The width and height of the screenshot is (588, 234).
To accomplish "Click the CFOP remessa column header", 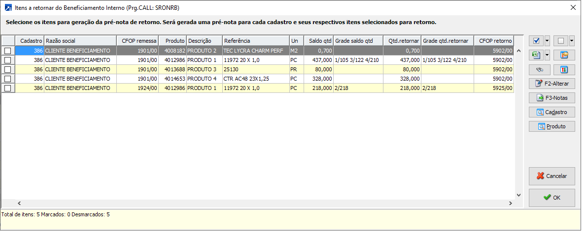I will (137, 41).
